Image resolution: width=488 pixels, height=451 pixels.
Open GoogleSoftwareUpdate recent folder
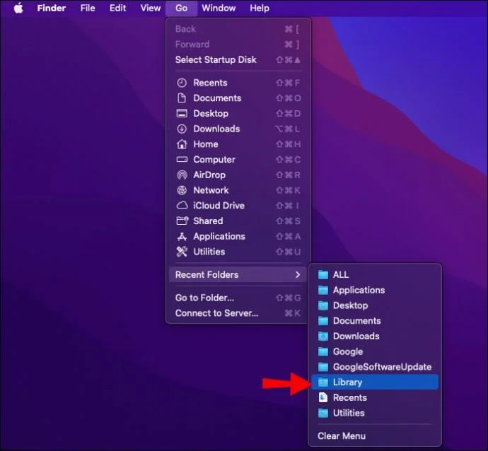(375, 367)
